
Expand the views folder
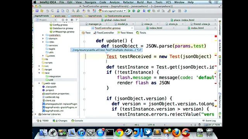click(x=43, y=56)
